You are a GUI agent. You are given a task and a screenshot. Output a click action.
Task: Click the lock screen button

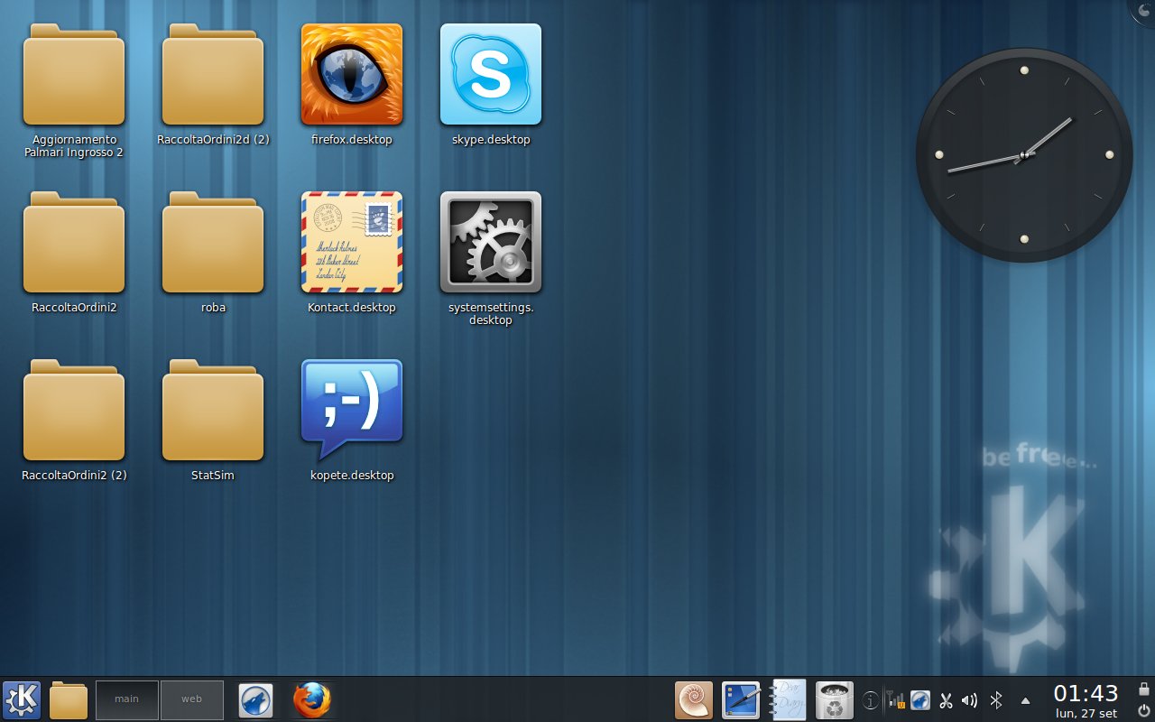[x=1144, y=690]
